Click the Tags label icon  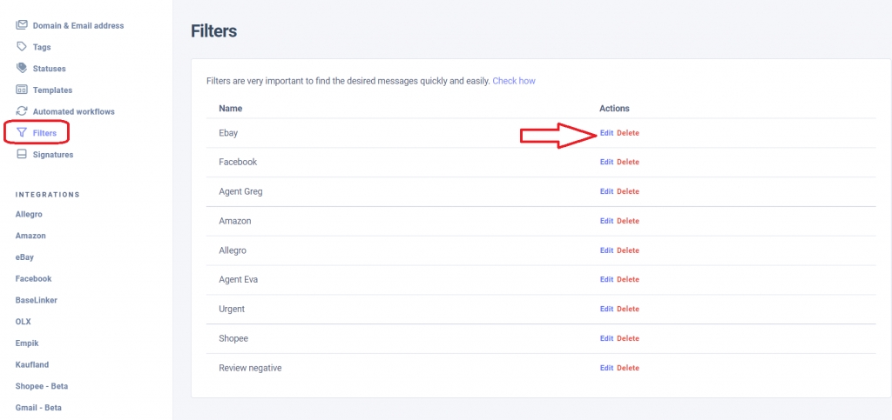22,47
